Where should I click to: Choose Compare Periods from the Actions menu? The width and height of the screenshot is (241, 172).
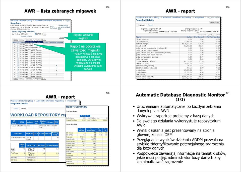coord(31,49)
